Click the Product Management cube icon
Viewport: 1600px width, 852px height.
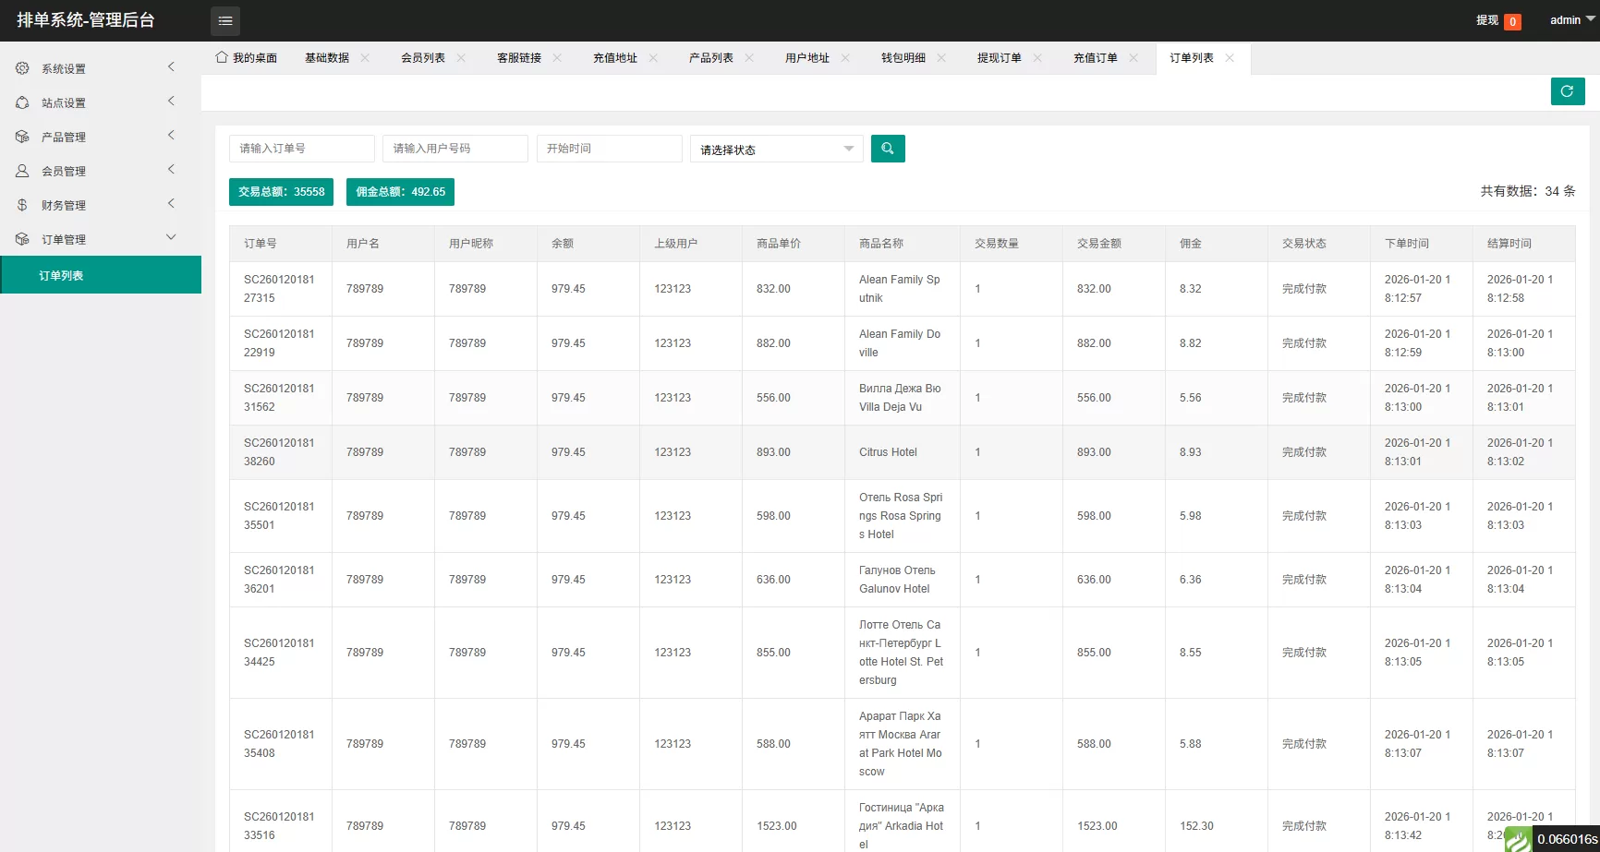(22, 137)
